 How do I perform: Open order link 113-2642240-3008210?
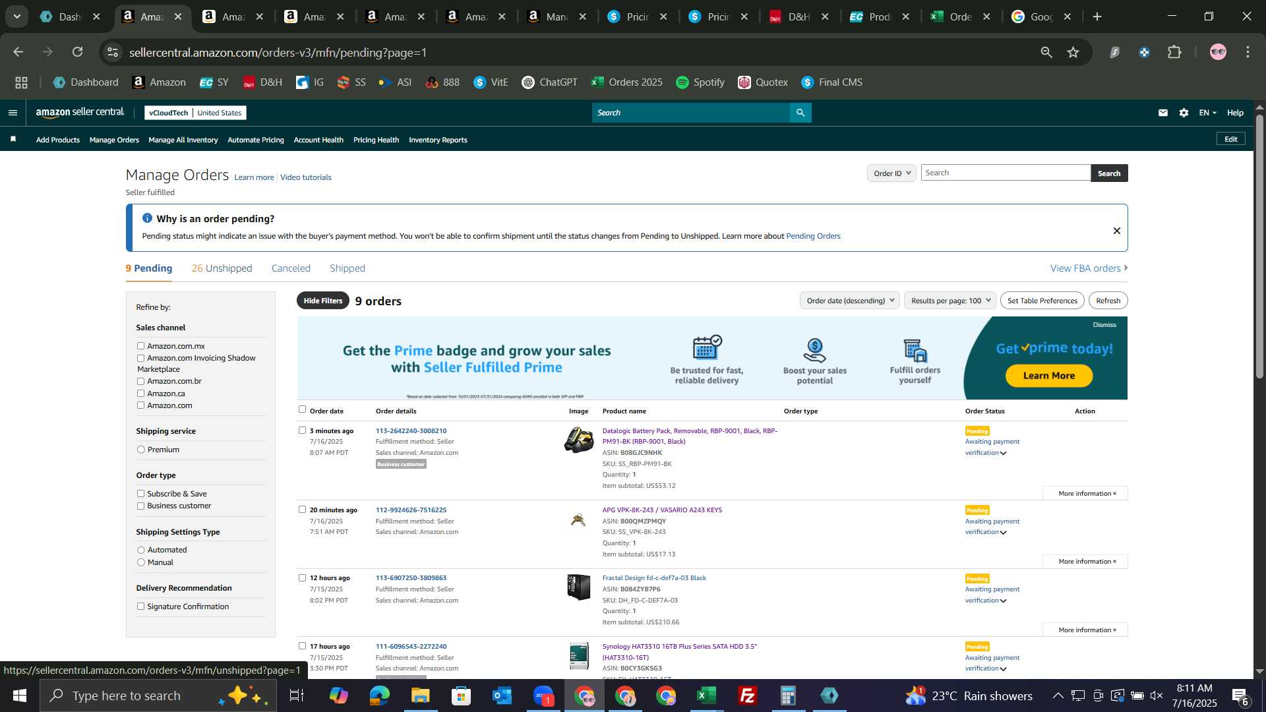411,430
